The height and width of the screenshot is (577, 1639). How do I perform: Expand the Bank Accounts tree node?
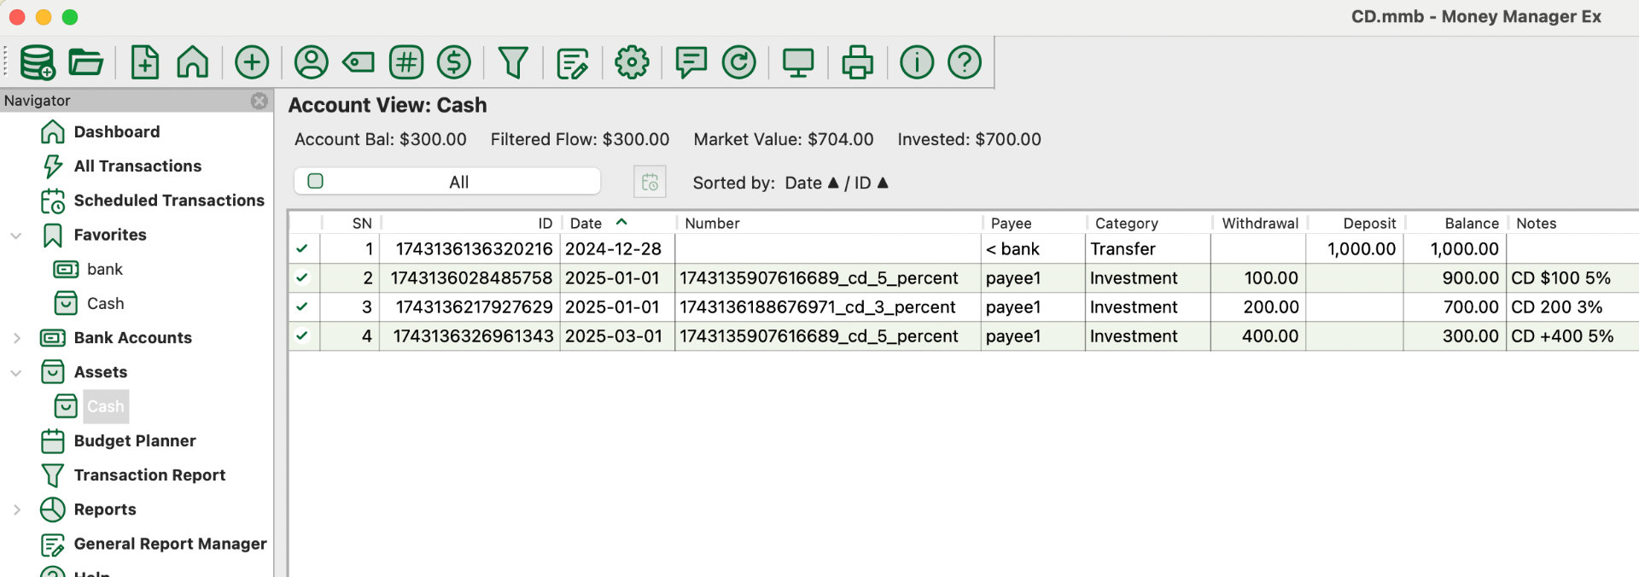click(x=16, y=338)
